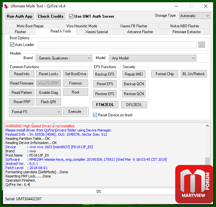Click the browse loader ellipsis button
Viewport: 216px width, 207px height.
pos(202,45)
